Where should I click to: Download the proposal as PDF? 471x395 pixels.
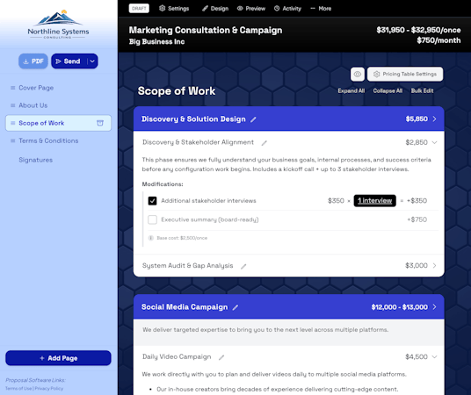tap(33, 61)
